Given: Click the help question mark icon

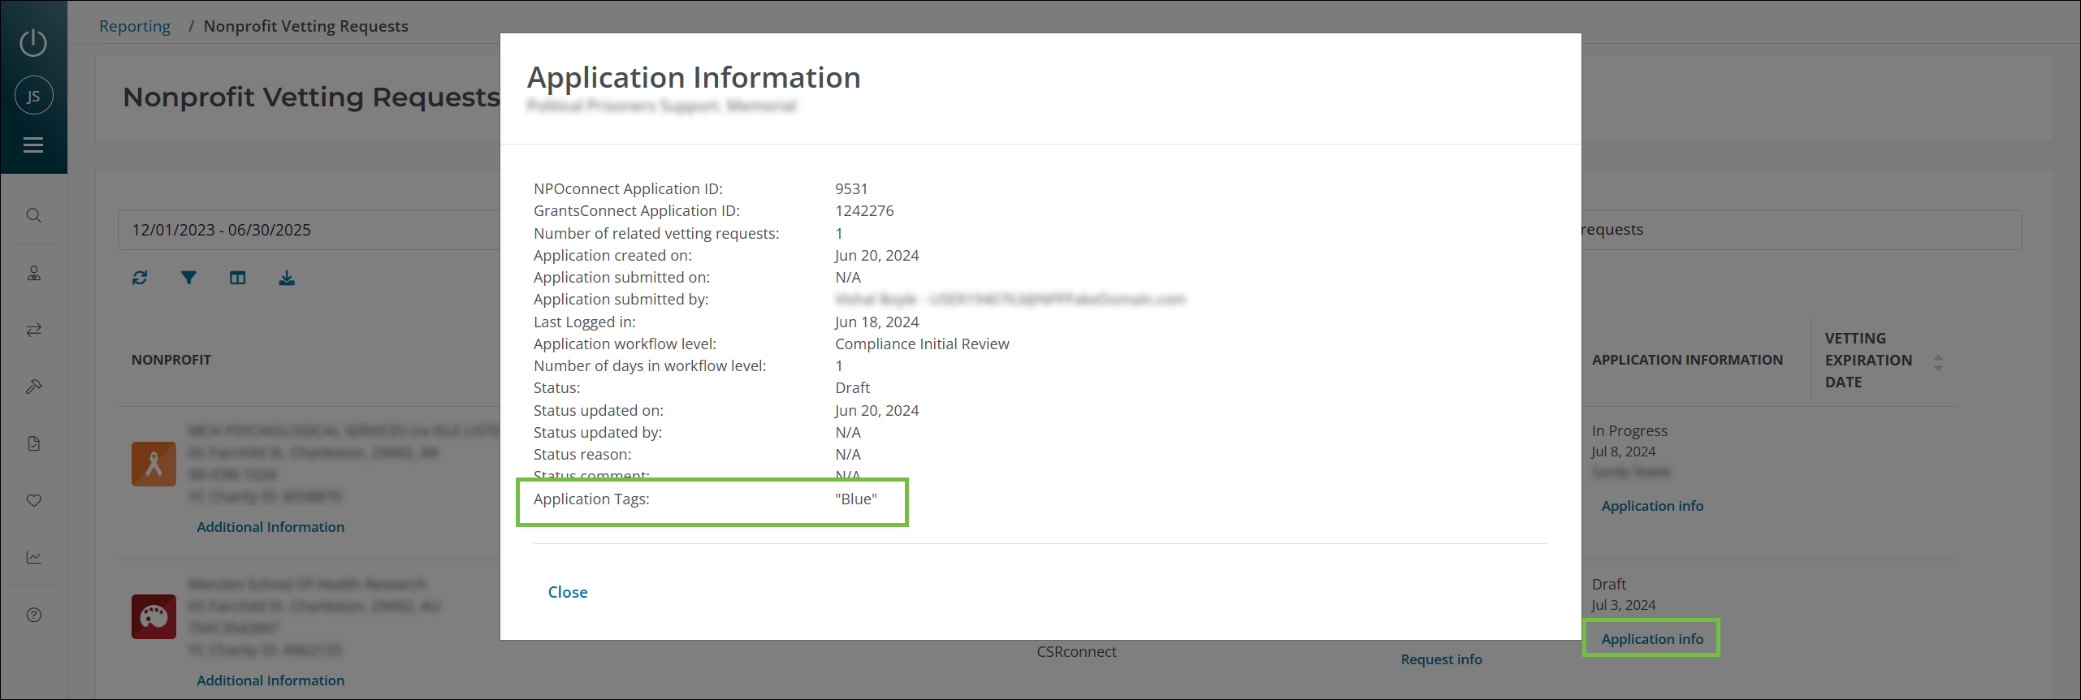Looking at the screenshot, I should pyautogui.click(x=33, y=615).
